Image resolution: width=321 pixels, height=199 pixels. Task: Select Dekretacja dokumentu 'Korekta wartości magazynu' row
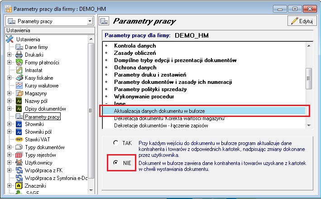pos(204,118)
